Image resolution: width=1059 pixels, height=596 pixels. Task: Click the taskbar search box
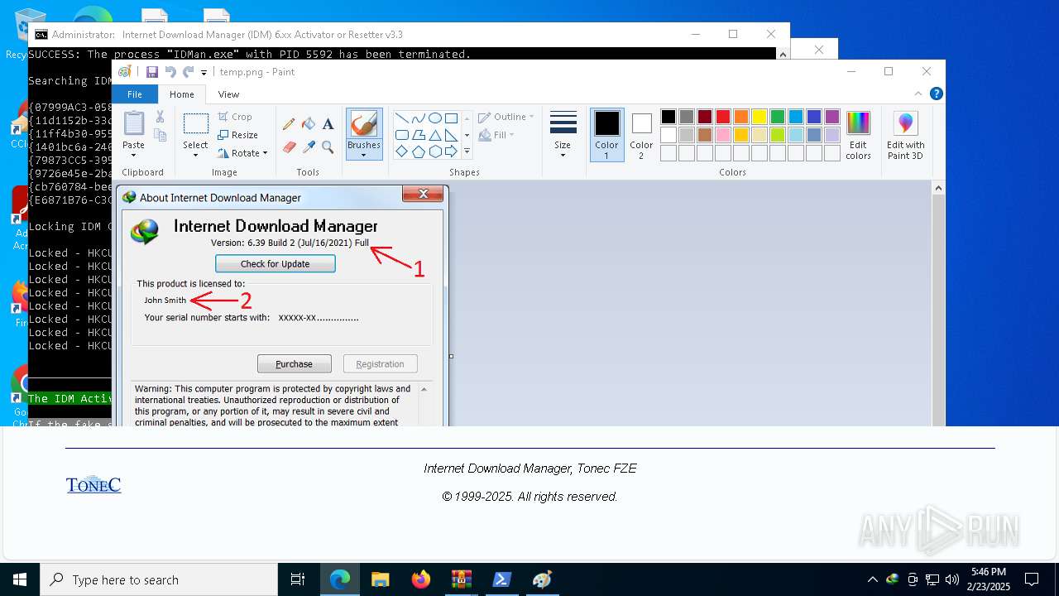[159, 579]
